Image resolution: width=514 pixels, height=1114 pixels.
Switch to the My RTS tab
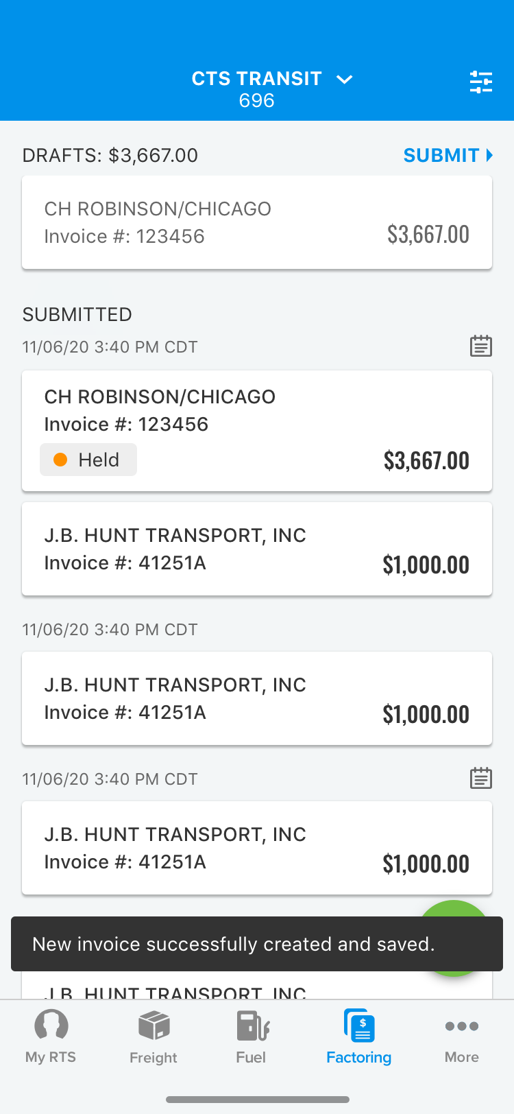[x=51, y=1036]
